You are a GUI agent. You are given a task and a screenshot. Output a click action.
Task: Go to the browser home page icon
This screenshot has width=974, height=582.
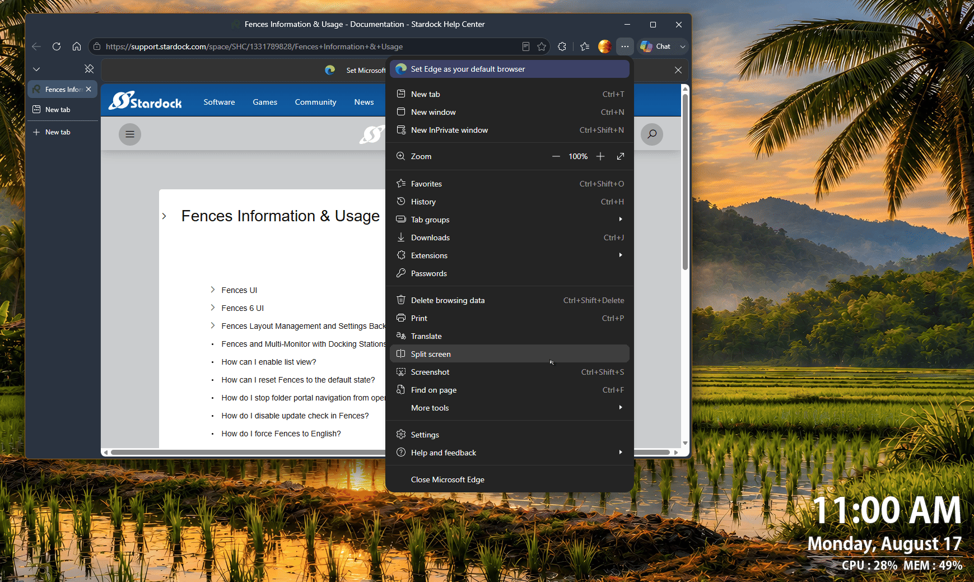click(77, 46)
